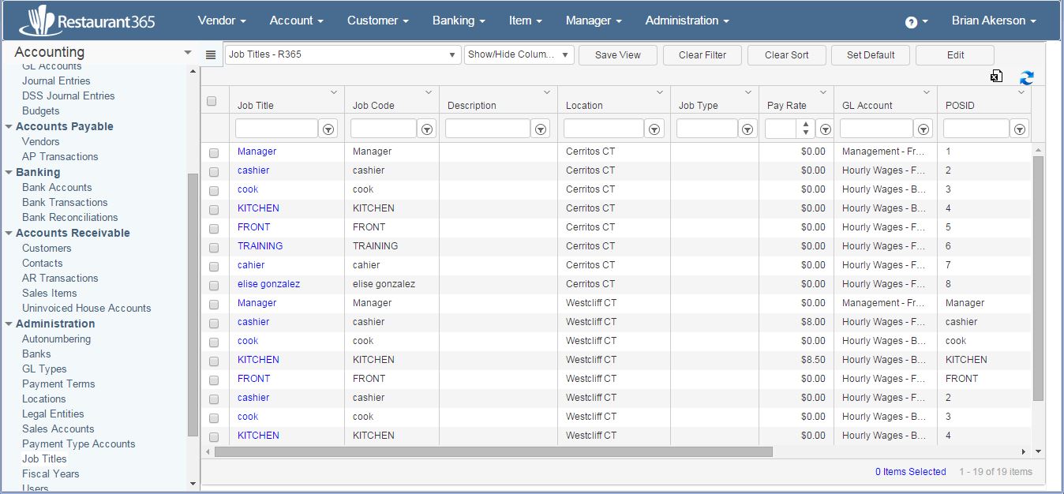The image size is (1064, 494).
Task: Click the Location column filter icon
Action: pyautogui.click(x=654, y=129)
